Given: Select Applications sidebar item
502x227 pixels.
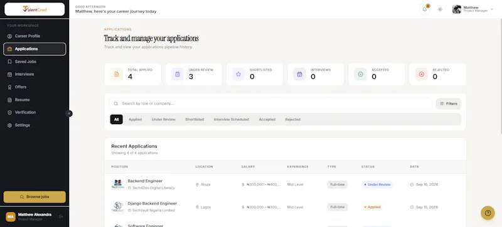Looking at the screenshot, I should [35, 49].
